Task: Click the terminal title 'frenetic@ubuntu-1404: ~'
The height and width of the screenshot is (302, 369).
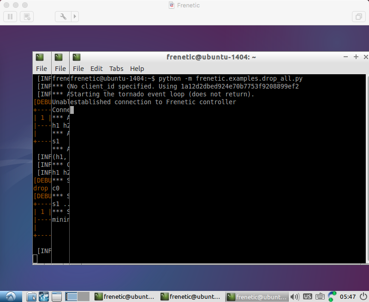Action: pyautogui.click(x=211, y=57)
